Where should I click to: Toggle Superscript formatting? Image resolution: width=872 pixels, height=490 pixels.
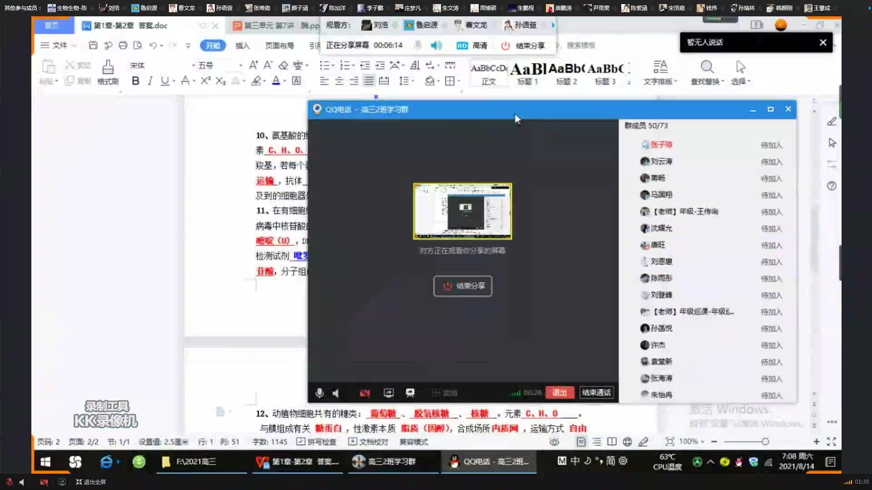click(x=206, y=81)
